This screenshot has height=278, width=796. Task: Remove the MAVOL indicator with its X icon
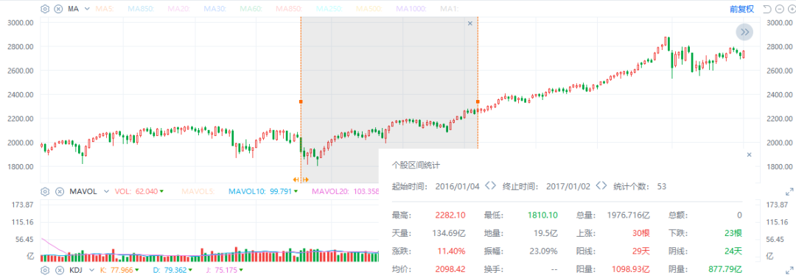(x=60, y=191)
